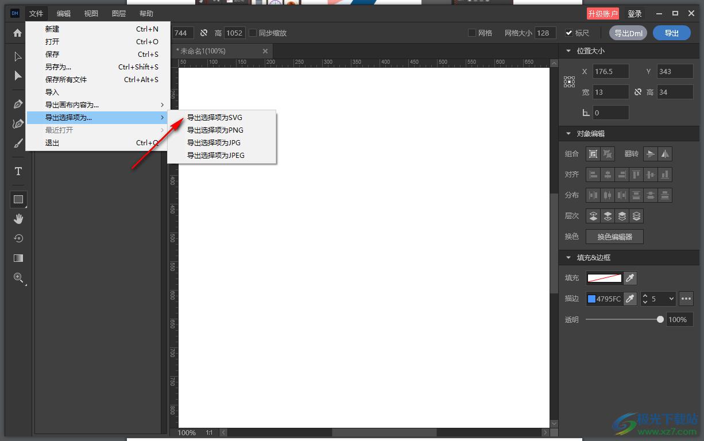Select the Zoom magnifier tool
Screen dimensions: 704x441
[18, 278]
